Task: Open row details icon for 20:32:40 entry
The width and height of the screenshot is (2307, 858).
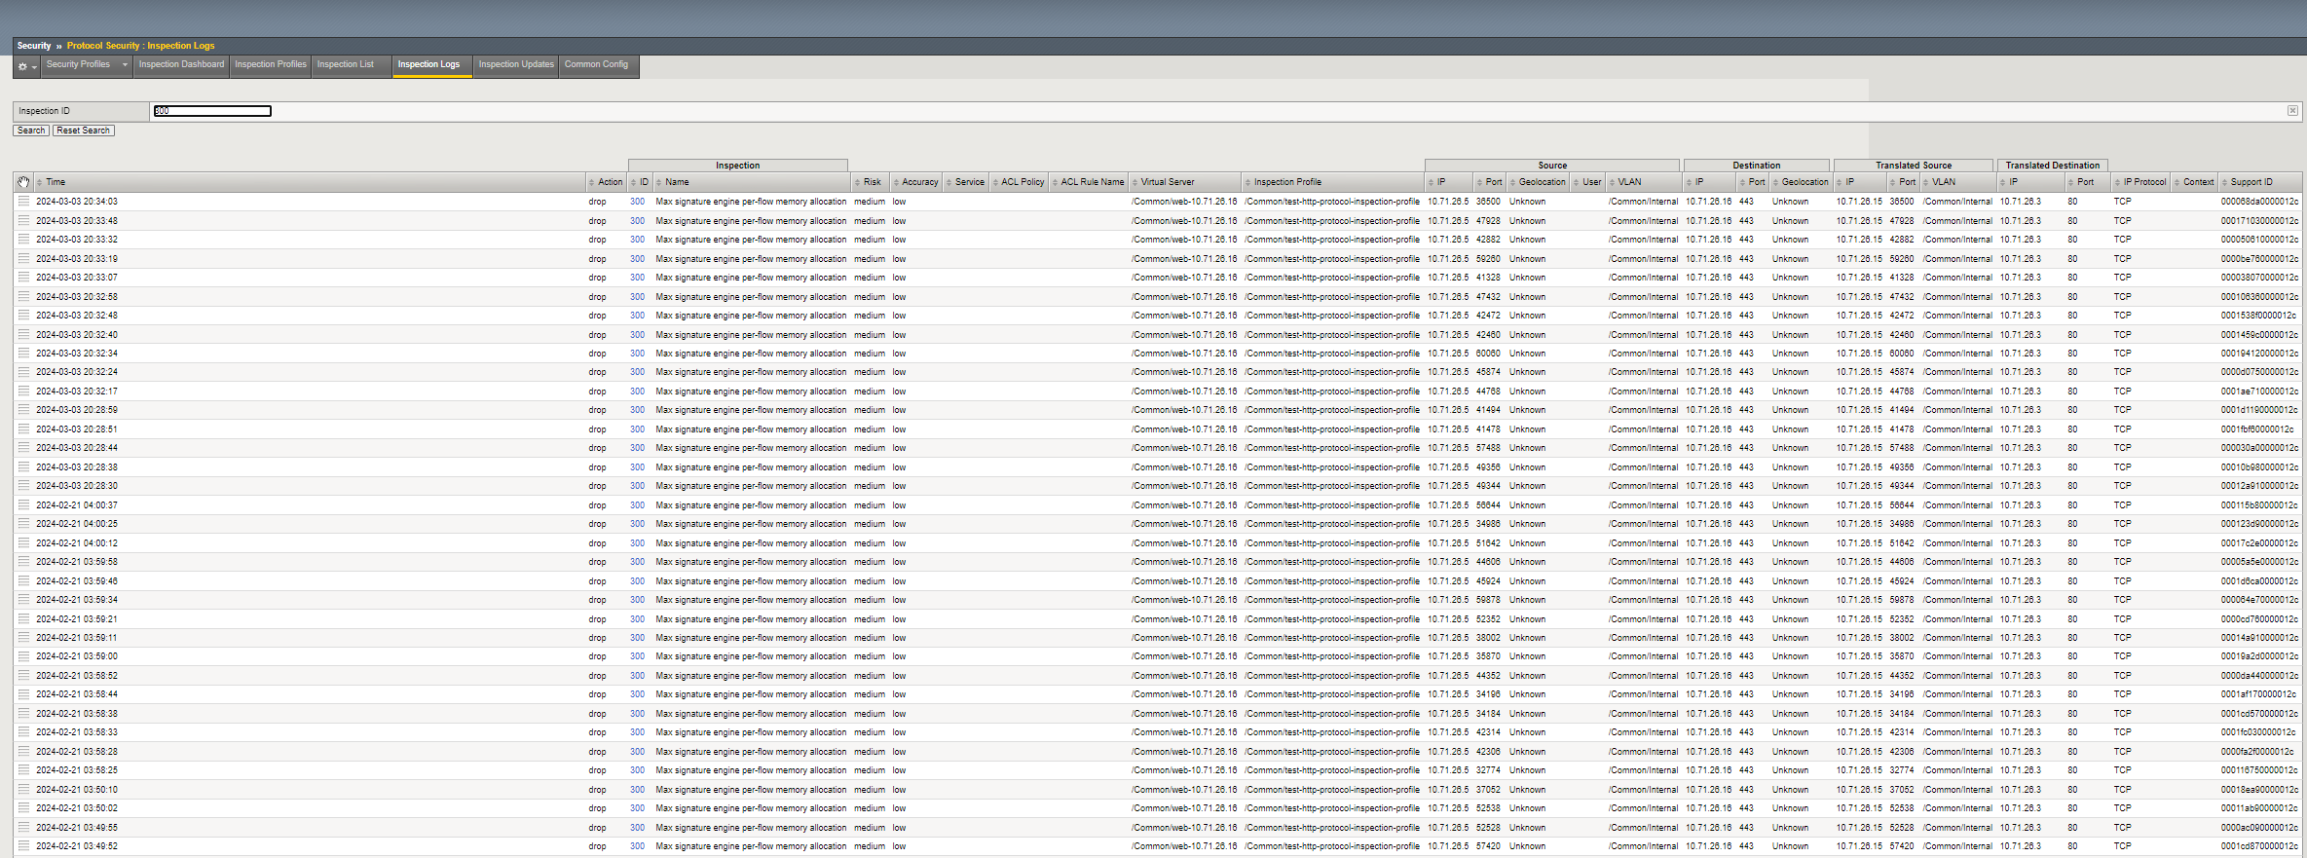Action: pos(23,335)
